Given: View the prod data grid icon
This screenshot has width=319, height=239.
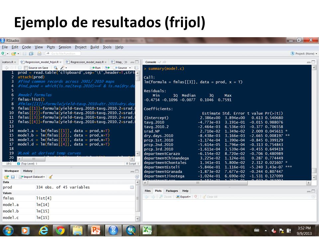Looking at the screenshot, I should click(132, 187).
